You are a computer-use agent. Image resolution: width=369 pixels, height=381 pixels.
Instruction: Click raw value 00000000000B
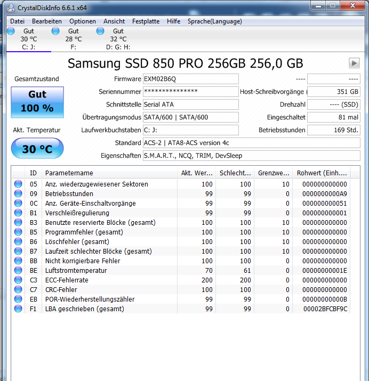click(325, 299)
